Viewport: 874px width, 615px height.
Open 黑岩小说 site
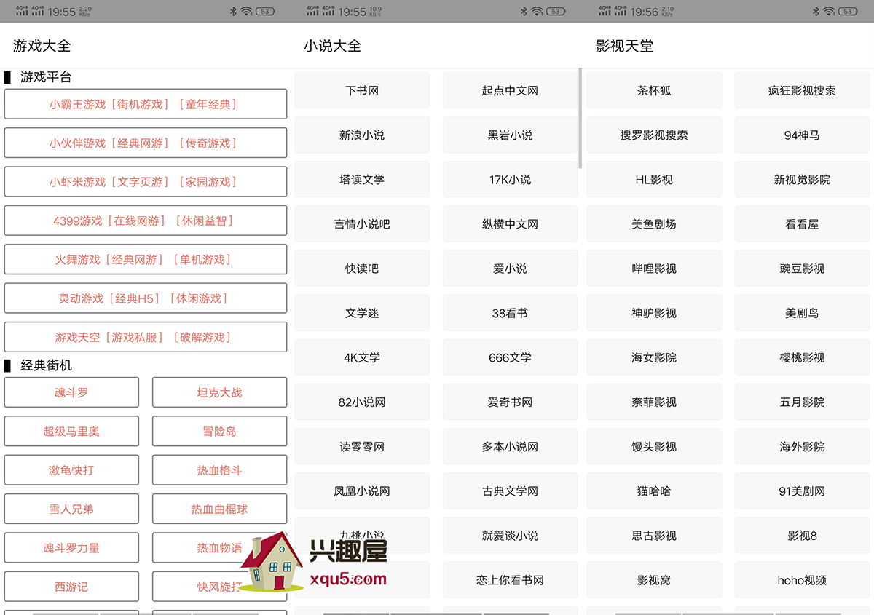click(510, 135)
